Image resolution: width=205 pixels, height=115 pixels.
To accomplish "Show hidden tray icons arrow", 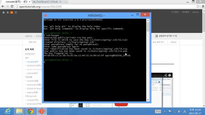I will (165, 111).
